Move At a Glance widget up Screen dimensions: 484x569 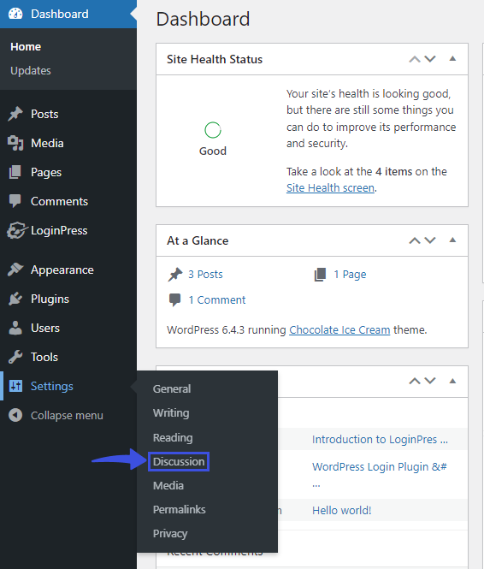click(x=415, y=240)
